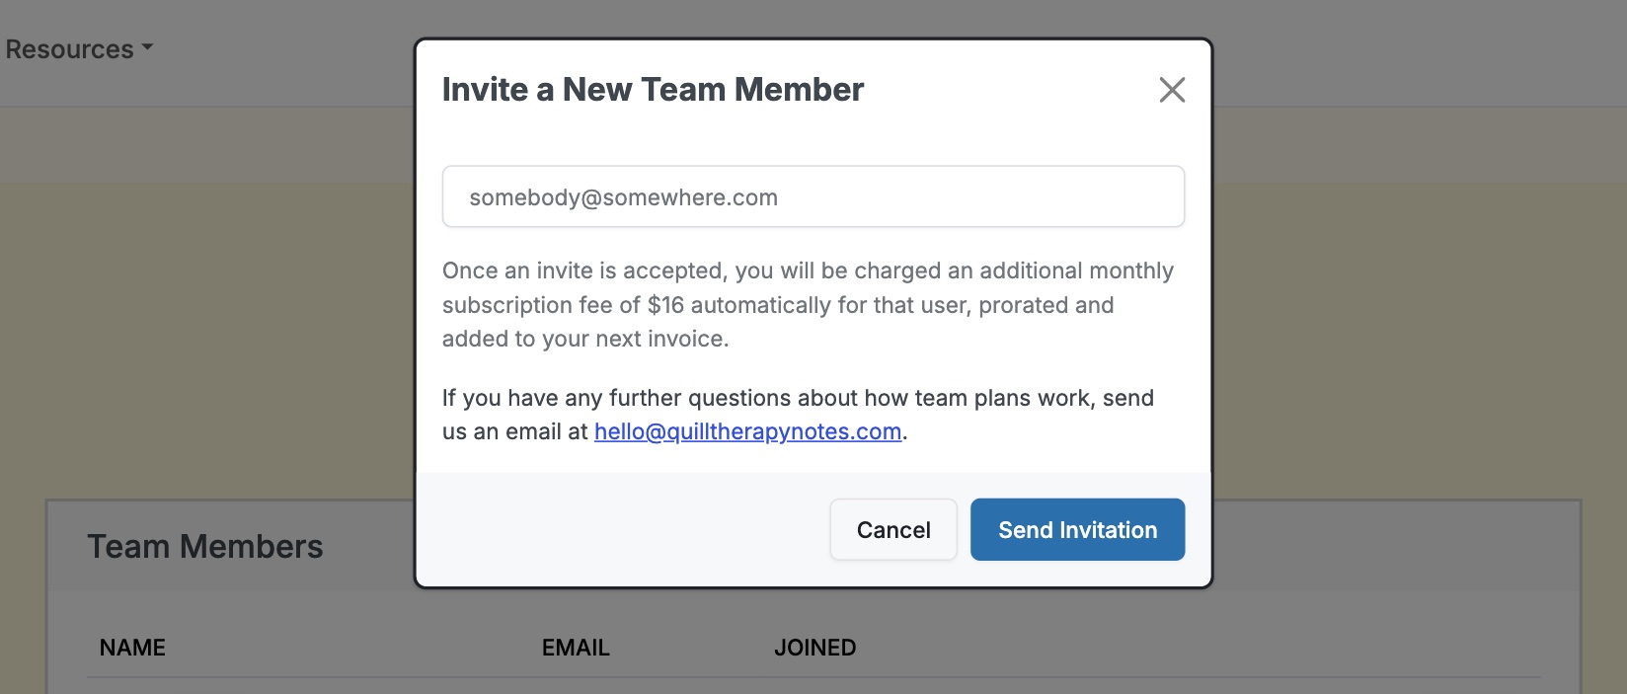
Task: Click the gray dialog footer beside Cancel
Action: 622,529
